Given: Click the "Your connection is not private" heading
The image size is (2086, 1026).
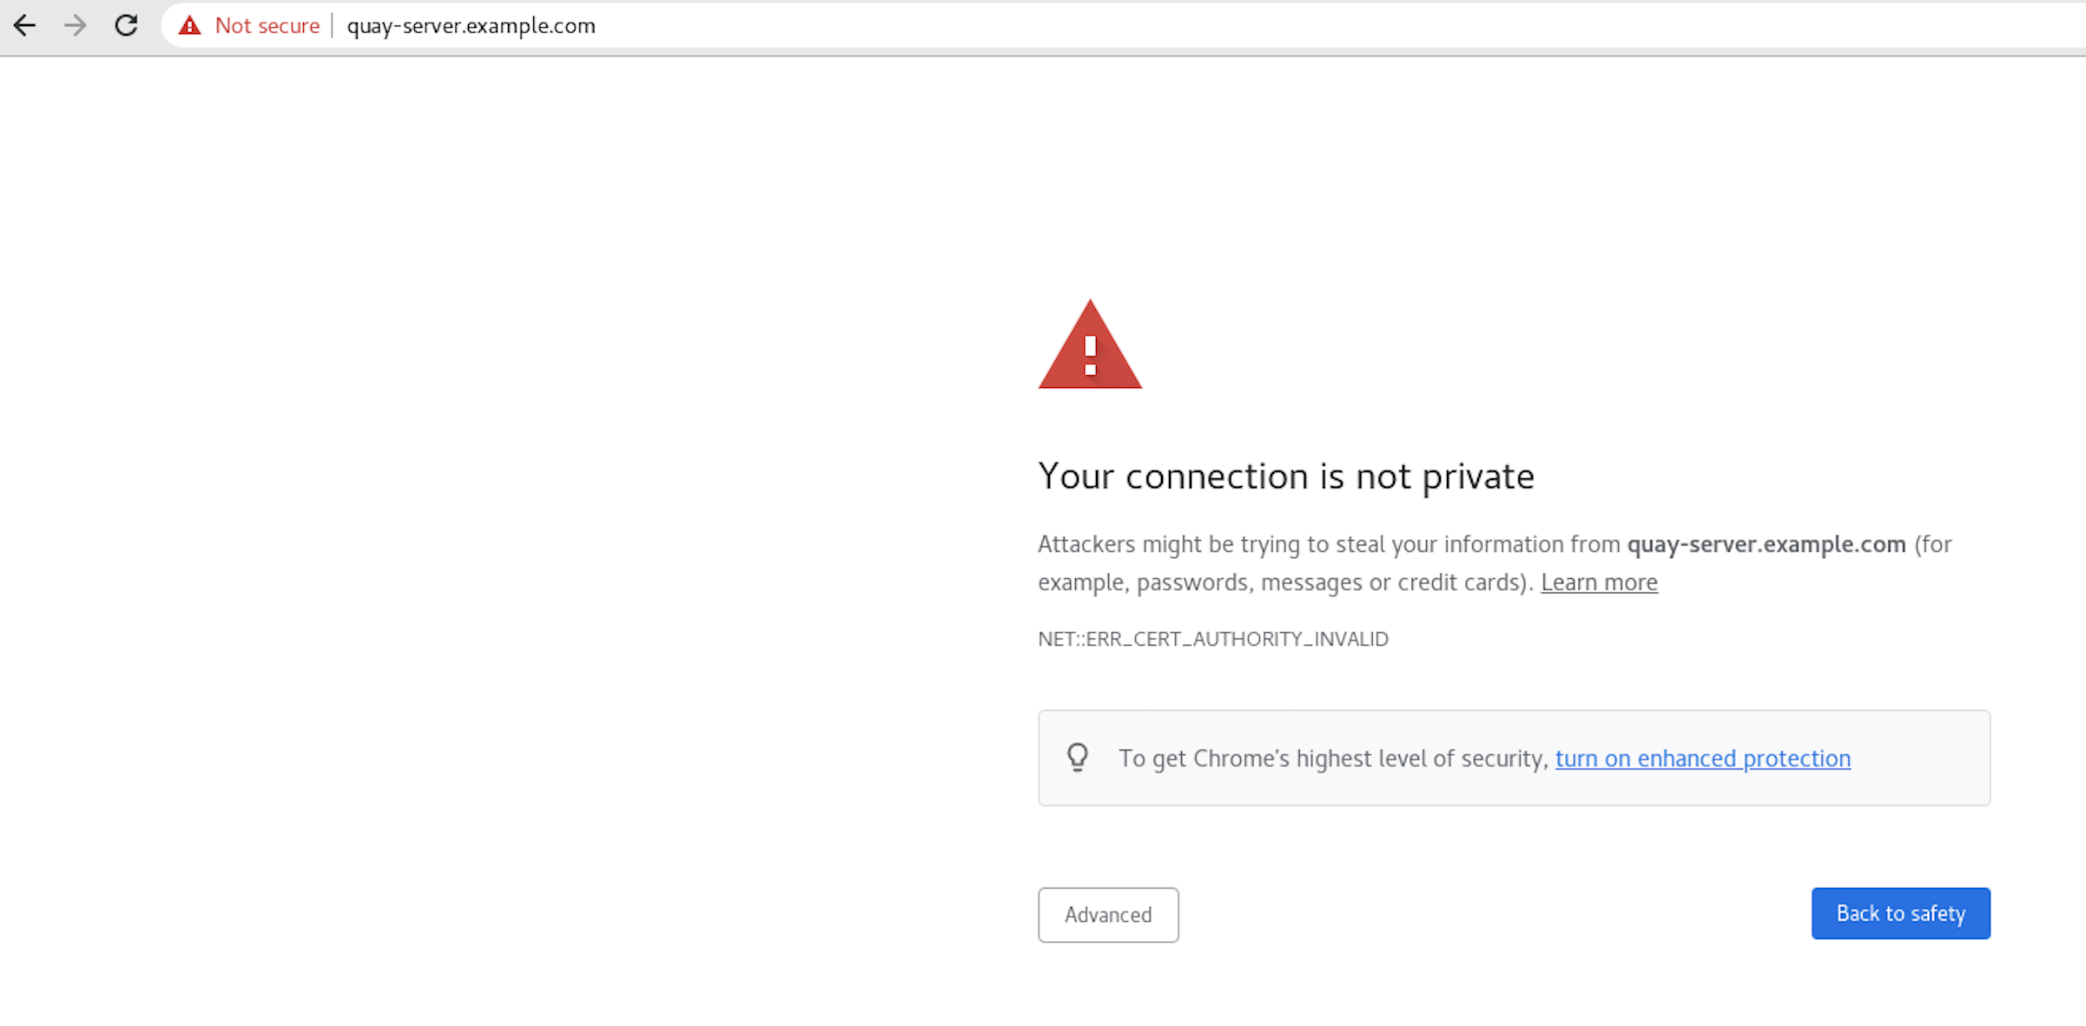Looking at the screenshot, I should tap(1285, 477).
